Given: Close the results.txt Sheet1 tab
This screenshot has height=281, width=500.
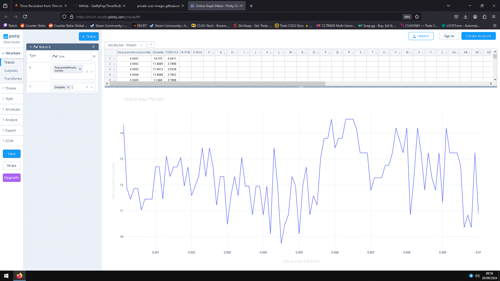Looking at the screenshot, I should point(141,45).
